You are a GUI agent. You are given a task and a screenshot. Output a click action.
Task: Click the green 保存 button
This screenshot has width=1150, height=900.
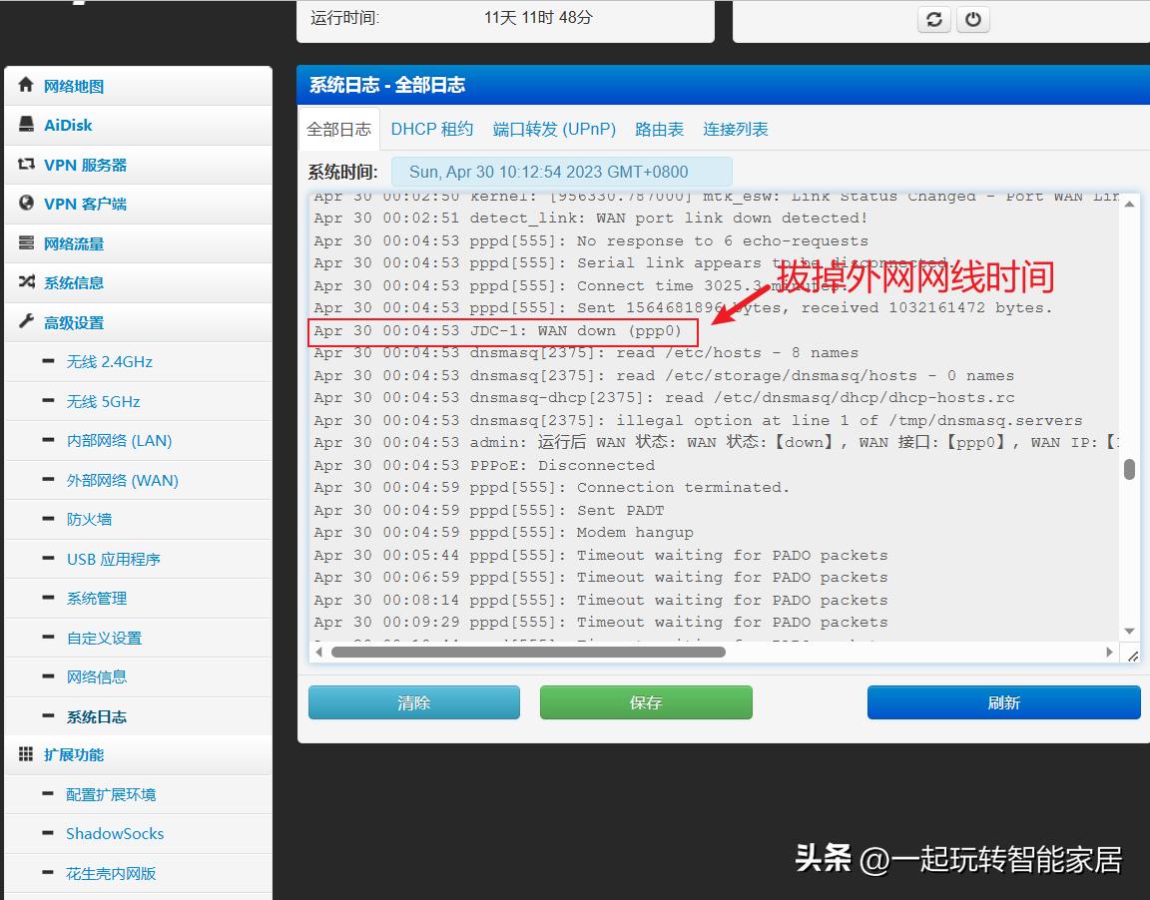[646, 702]
